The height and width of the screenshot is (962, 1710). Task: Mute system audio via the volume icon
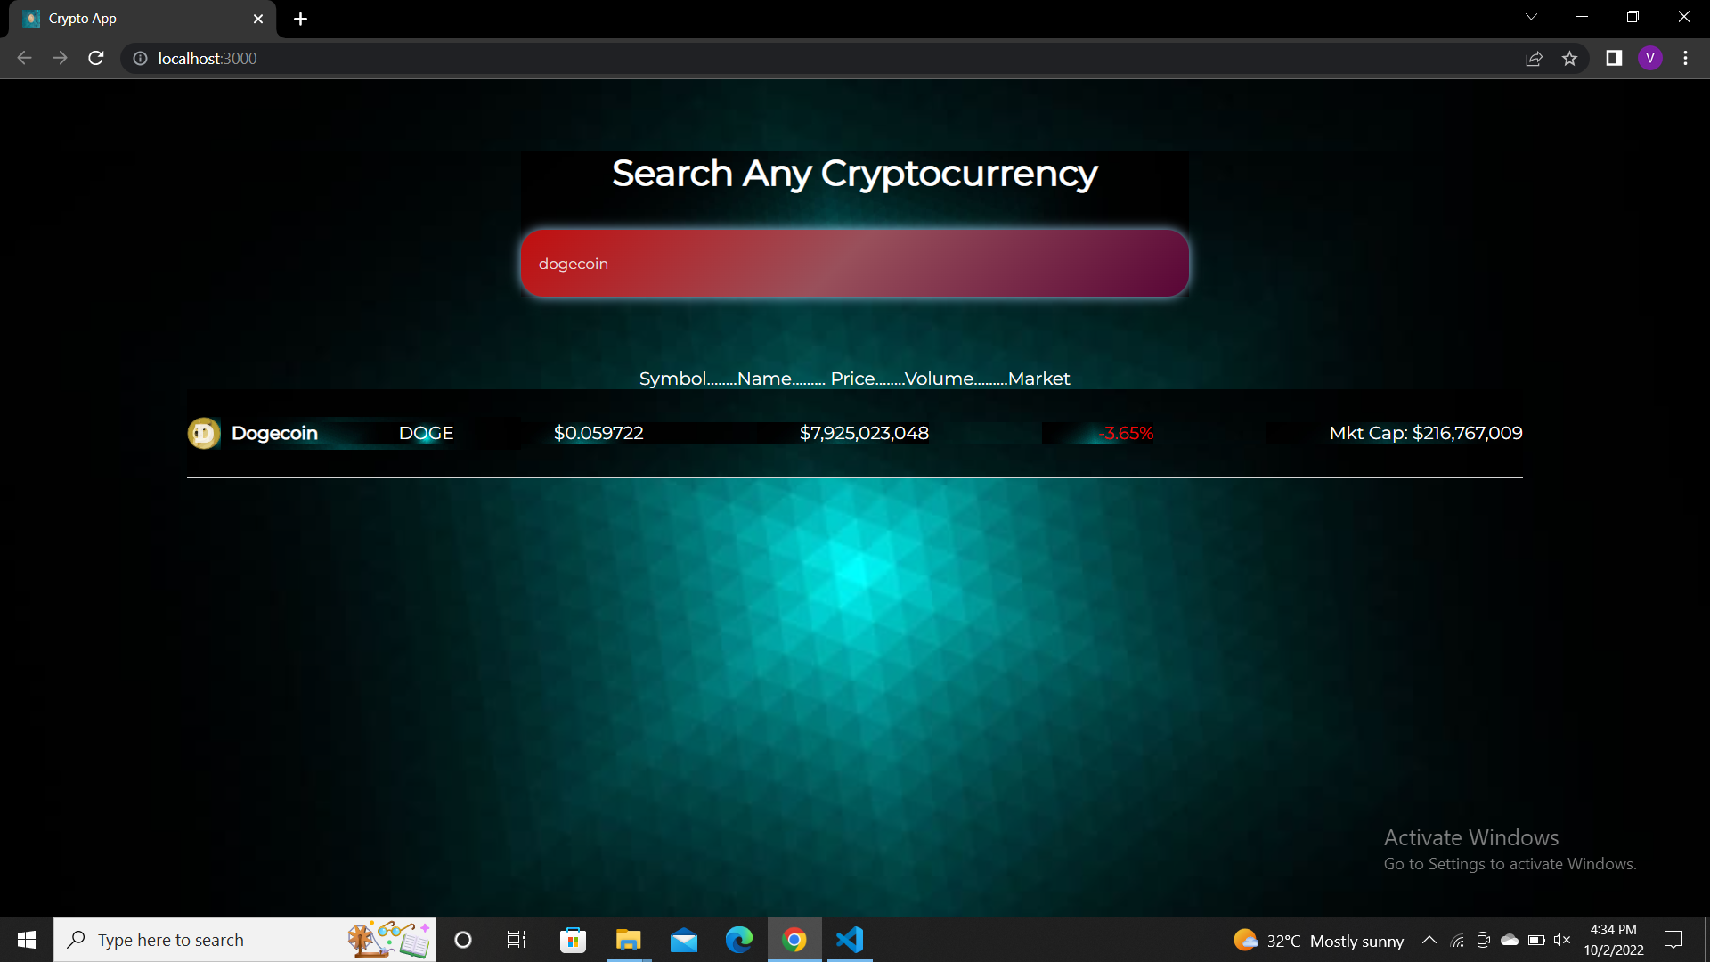point(1563,940)
